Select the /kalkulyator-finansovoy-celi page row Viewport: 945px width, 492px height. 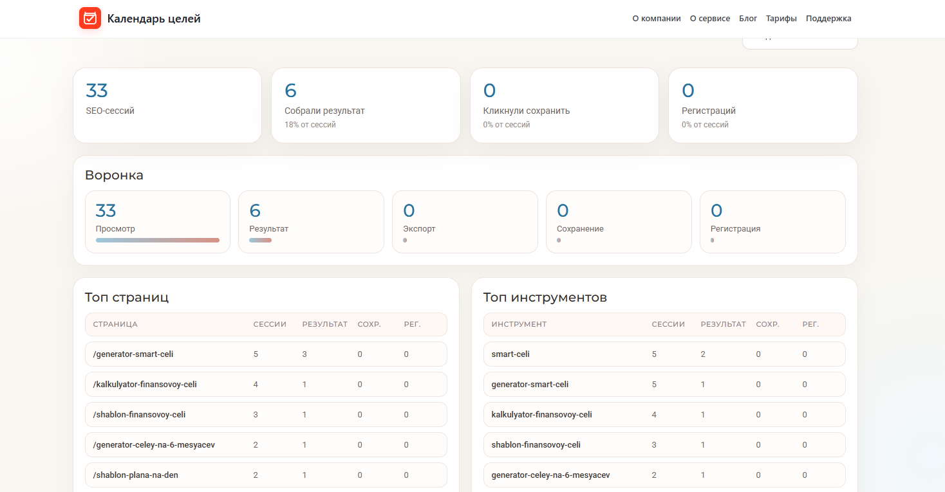tap(266, 385)
